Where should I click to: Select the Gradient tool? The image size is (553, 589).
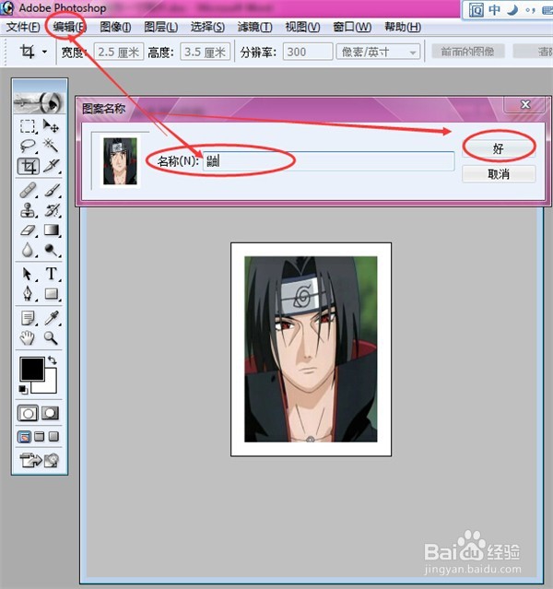(52, 230)
